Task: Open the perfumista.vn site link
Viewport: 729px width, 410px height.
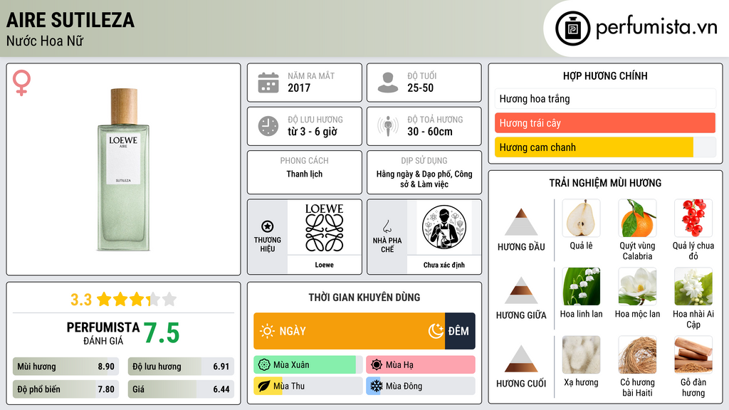Action: tap(656, 28)
